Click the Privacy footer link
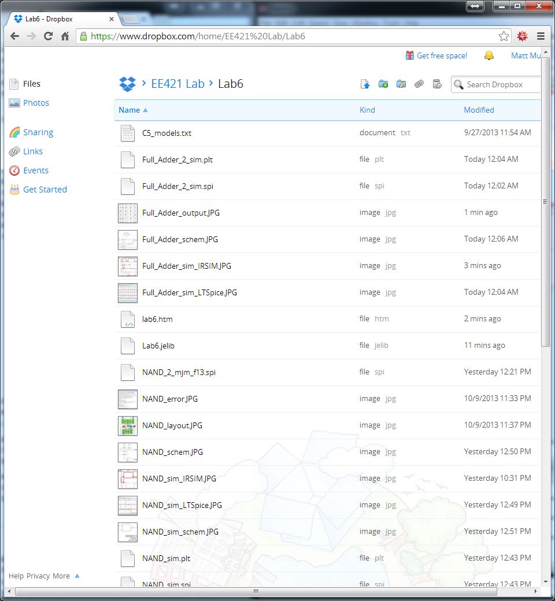This screenshot has height=601, width=555. tap(38, 576)
